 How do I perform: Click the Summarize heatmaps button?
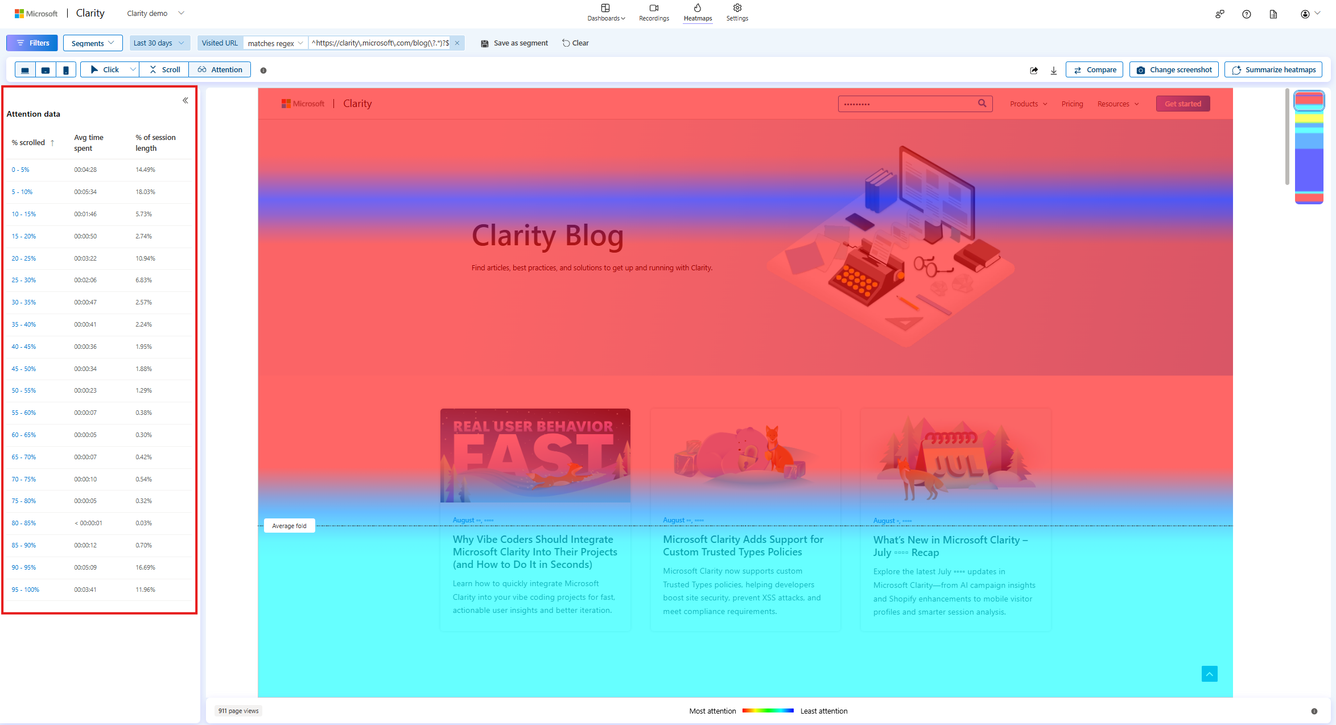tap(1273, 70)
